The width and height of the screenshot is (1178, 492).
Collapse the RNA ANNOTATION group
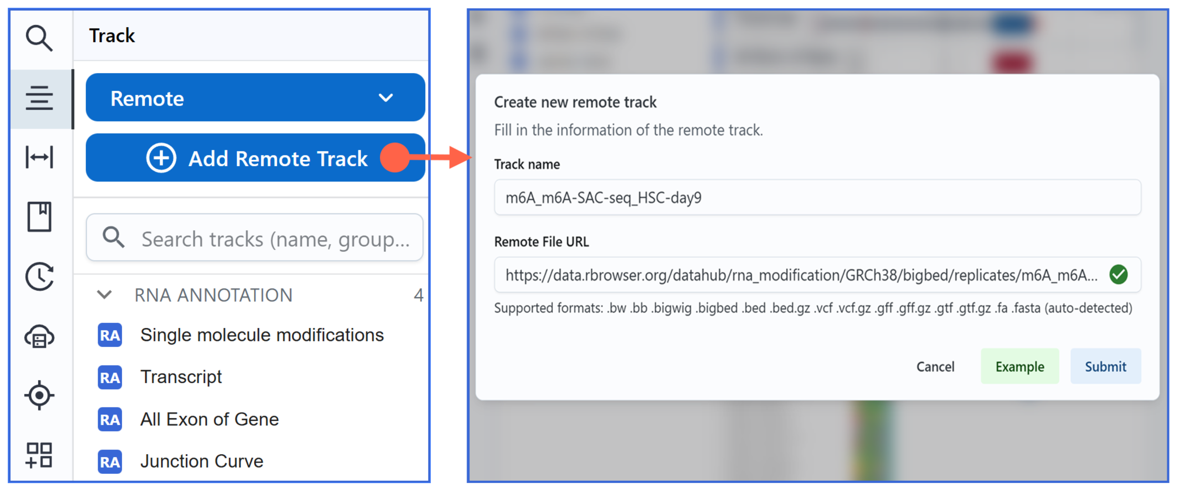pos(105,295)
